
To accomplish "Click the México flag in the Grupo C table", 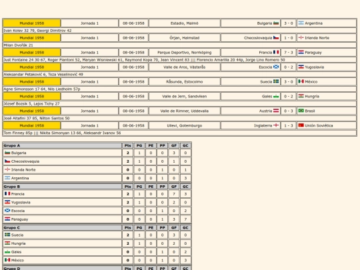I will pyautogui.click(x=7, y=260).
